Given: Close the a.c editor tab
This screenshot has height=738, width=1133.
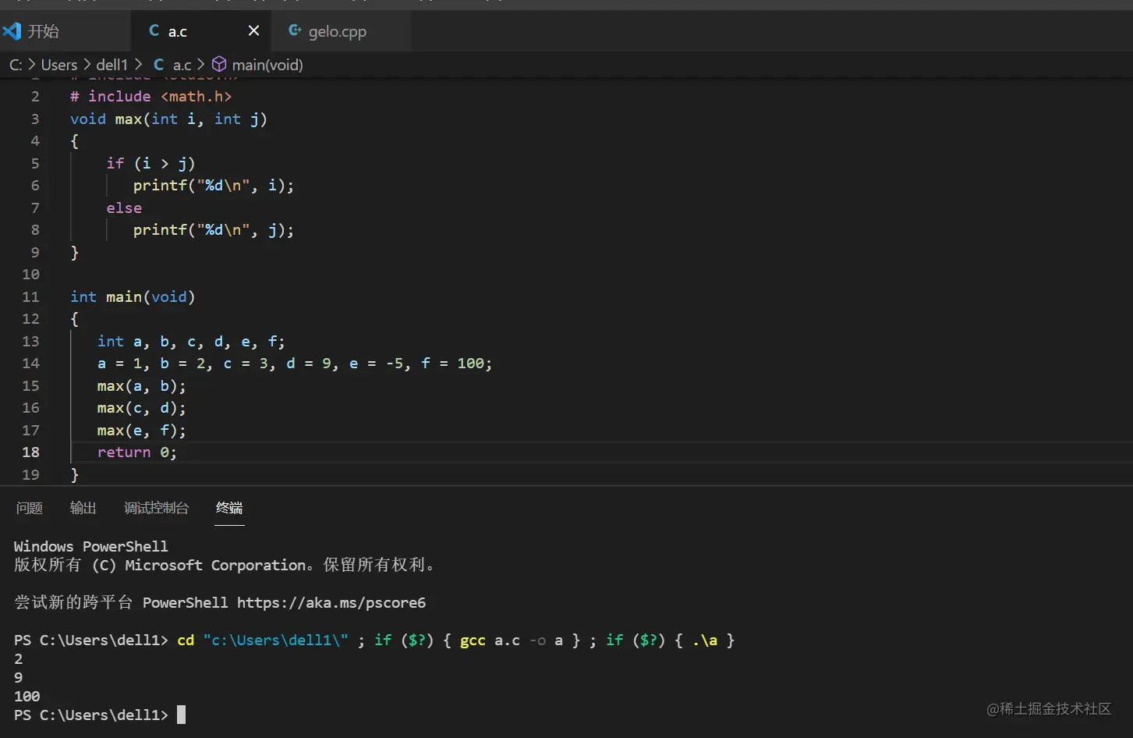Looking at the screenshot, I should pyautogui.click(x=253, y=31).
